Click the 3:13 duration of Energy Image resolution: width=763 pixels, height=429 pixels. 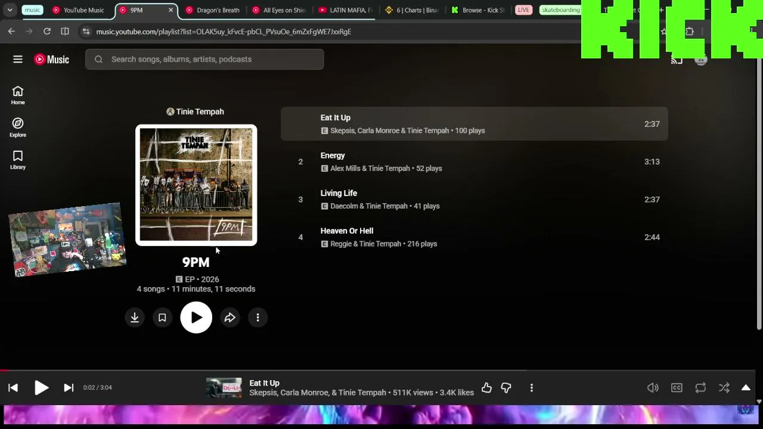(x=652, y=161)
